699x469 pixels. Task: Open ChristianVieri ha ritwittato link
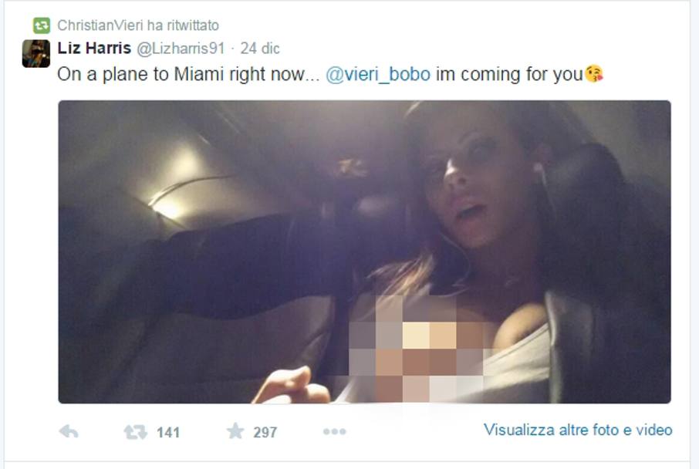[x=138, y=25]
